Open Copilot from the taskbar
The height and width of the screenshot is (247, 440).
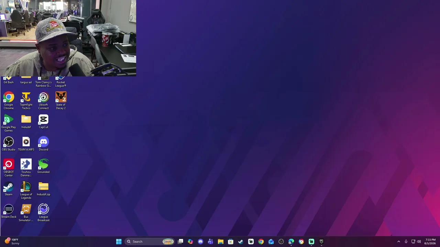click(190, 242)
